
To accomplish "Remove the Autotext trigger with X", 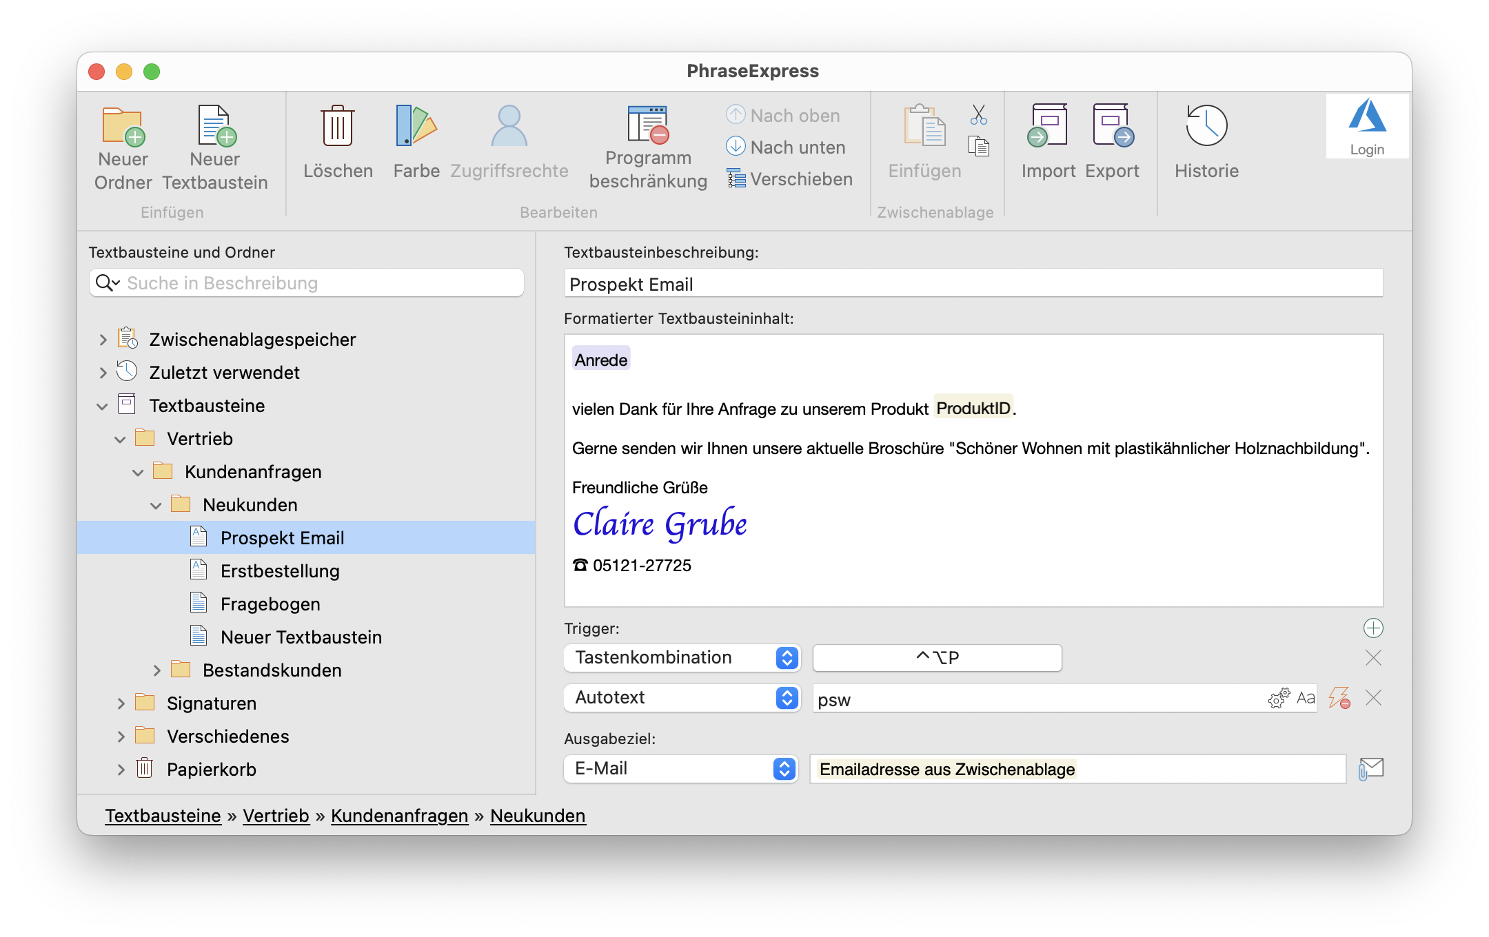I will 1373,698.
